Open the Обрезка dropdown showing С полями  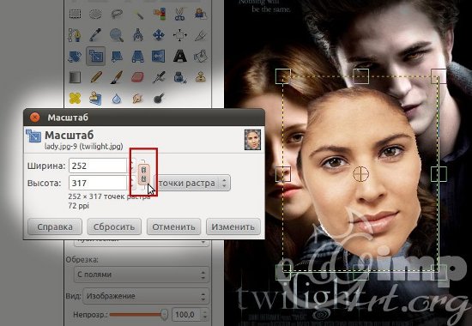(142, 275)
